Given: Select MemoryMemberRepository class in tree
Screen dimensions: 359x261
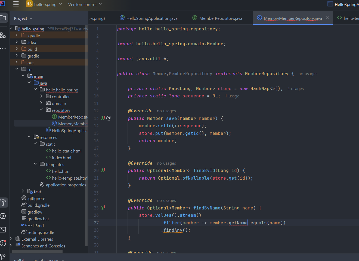Looking at the screenshot, I should click(x=70, y=124).
